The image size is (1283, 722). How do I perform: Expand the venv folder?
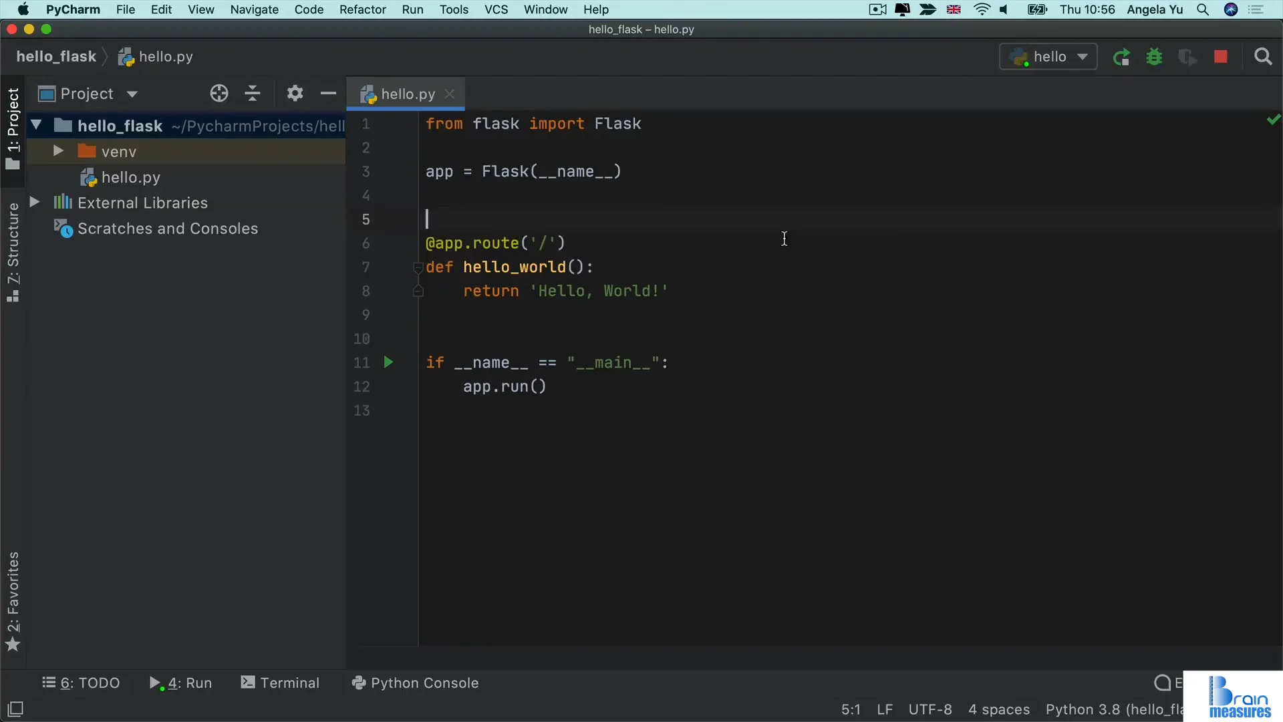57,151
